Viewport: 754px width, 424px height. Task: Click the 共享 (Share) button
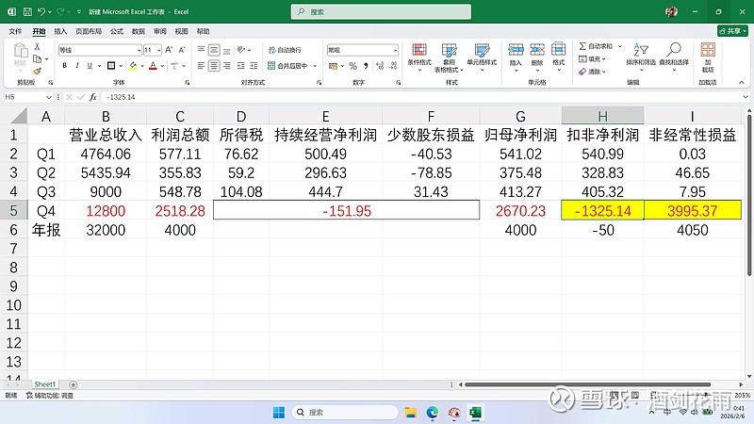point(733,31)
